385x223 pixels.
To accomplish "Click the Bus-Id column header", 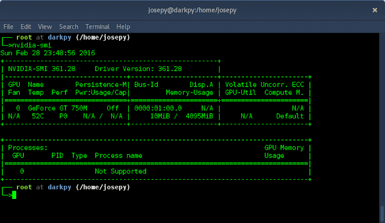I will coord(146,85).
